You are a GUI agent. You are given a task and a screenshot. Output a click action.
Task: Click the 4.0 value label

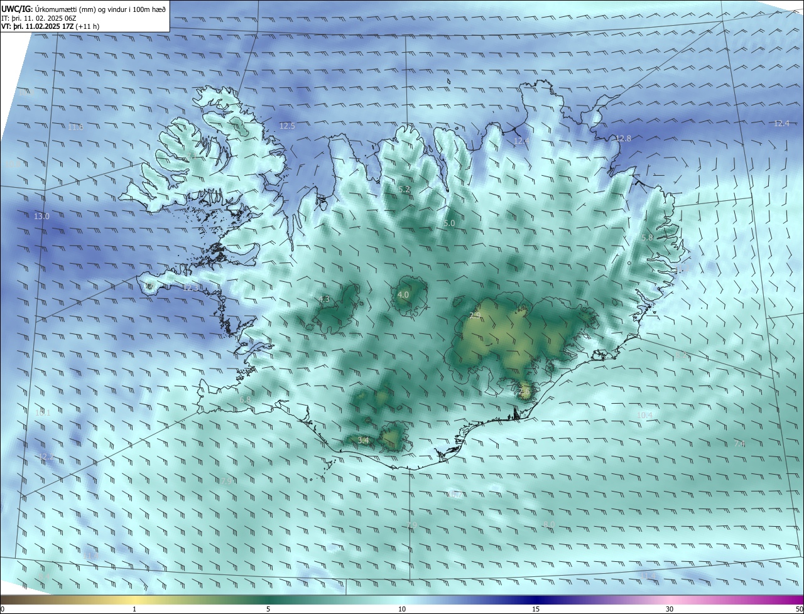[403, 294]
